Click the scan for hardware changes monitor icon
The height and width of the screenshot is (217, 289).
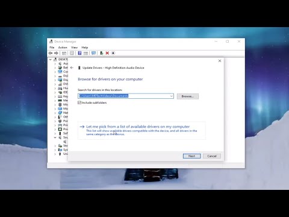pyautogui.click(x=93, y=53)
